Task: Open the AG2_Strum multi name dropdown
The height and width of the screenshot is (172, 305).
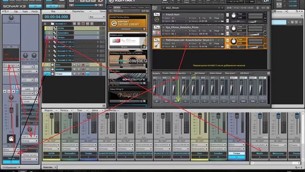Action: [x=193, y=8]
